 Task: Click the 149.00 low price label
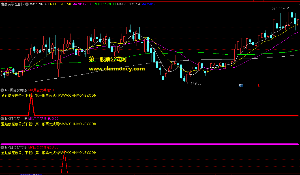[x=196, y=83]
